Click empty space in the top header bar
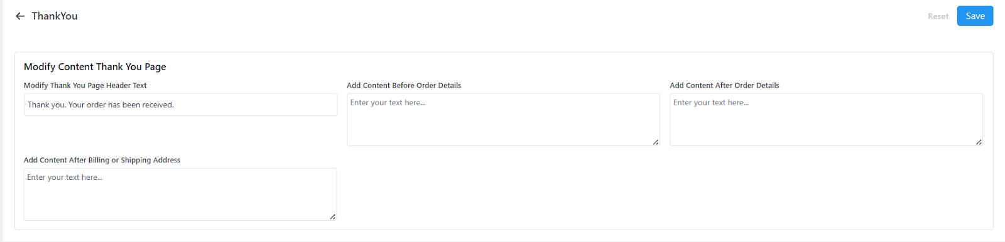 [503, 16]
